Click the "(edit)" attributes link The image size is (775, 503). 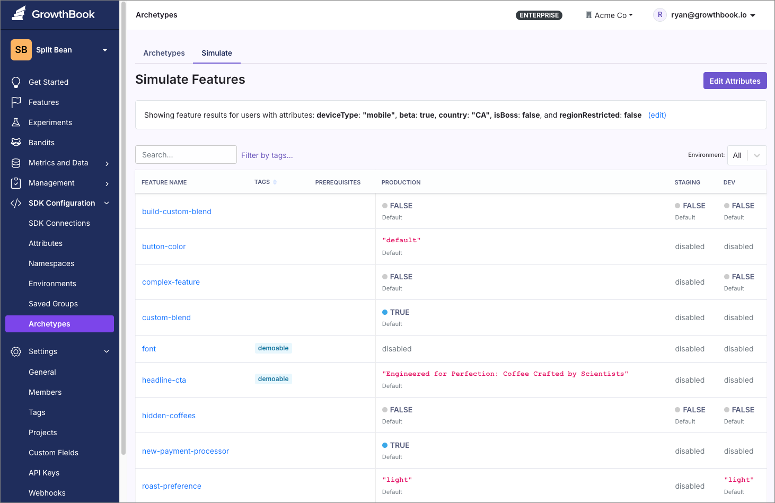(x=657, y=114)
